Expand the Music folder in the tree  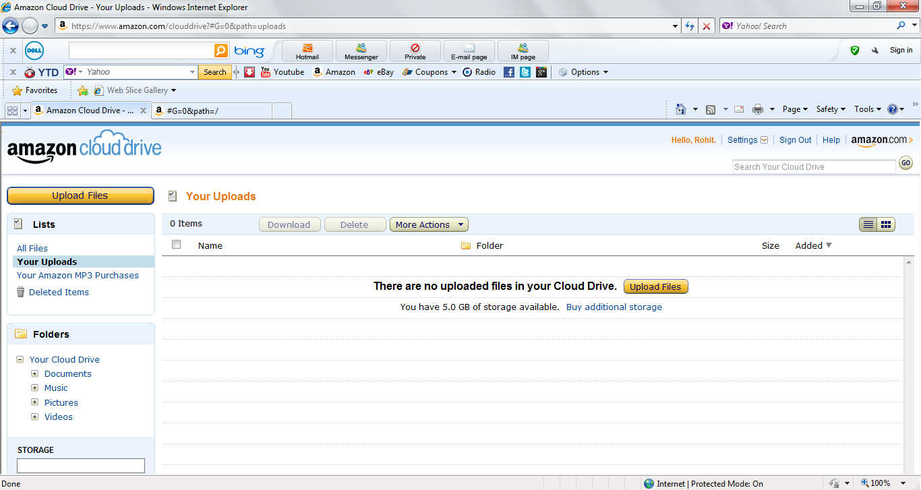(35, 388)
